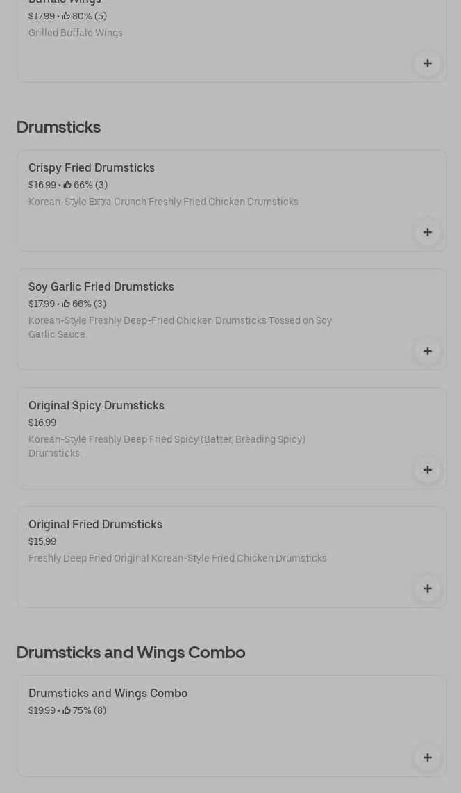The image size is (461, 793).
Task: Add Drumsticks and Wings Combo to cart
Action: coord(427,758)
